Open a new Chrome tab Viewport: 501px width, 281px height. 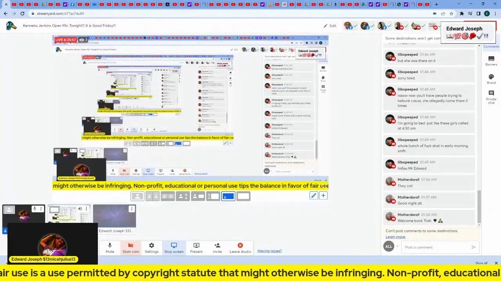pyautogui.click(x=436, y=4)
